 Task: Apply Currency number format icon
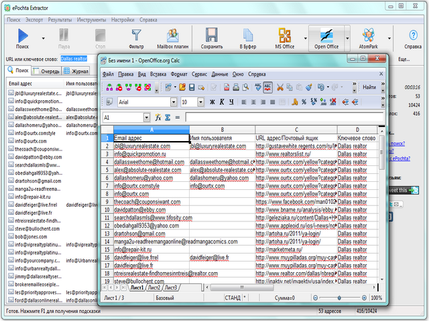(294, 102)
